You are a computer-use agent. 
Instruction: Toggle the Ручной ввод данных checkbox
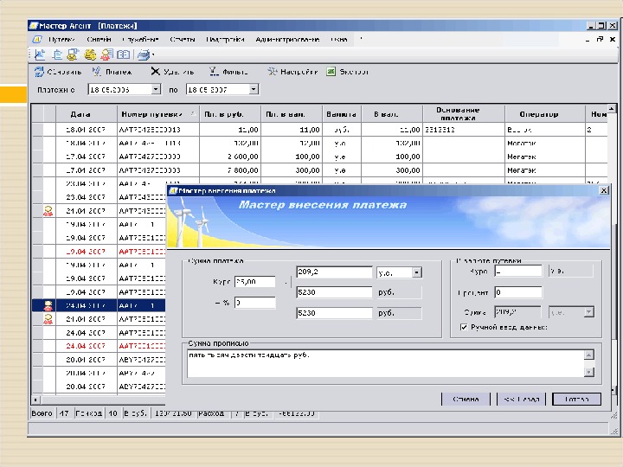(x=465, y=327)
